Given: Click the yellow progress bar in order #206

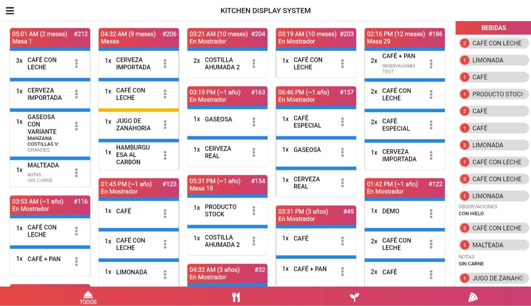Looking at the screenshot, I should pos(138,109).
